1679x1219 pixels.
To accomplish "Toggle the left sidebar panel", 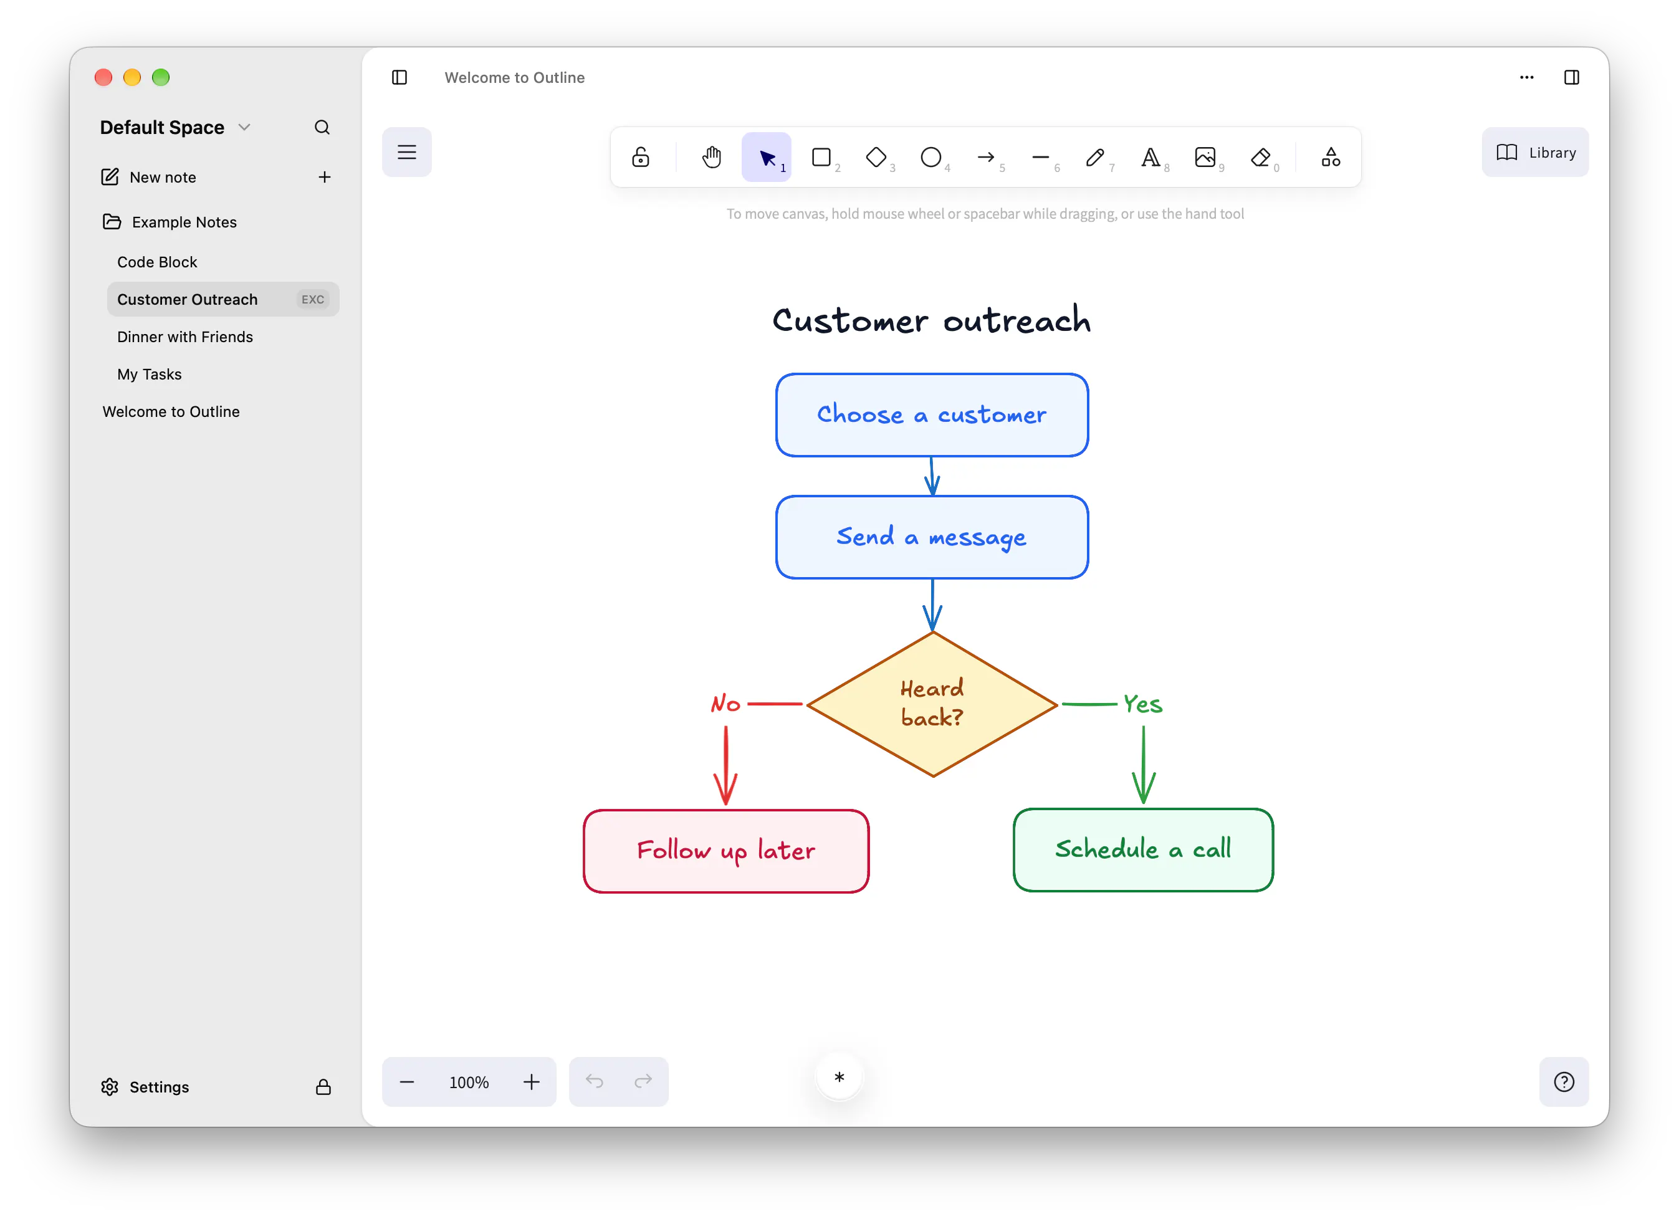I will (399, 77).
